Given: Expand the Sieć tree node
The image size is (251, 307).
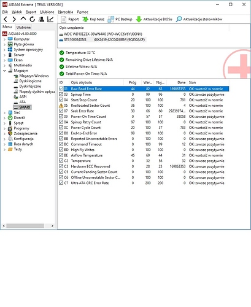Looking at the screenshot, I should point(4,112).
